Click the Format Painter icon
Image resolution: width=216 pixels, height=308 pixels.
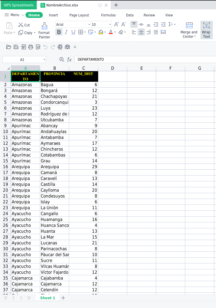(44, 26)
